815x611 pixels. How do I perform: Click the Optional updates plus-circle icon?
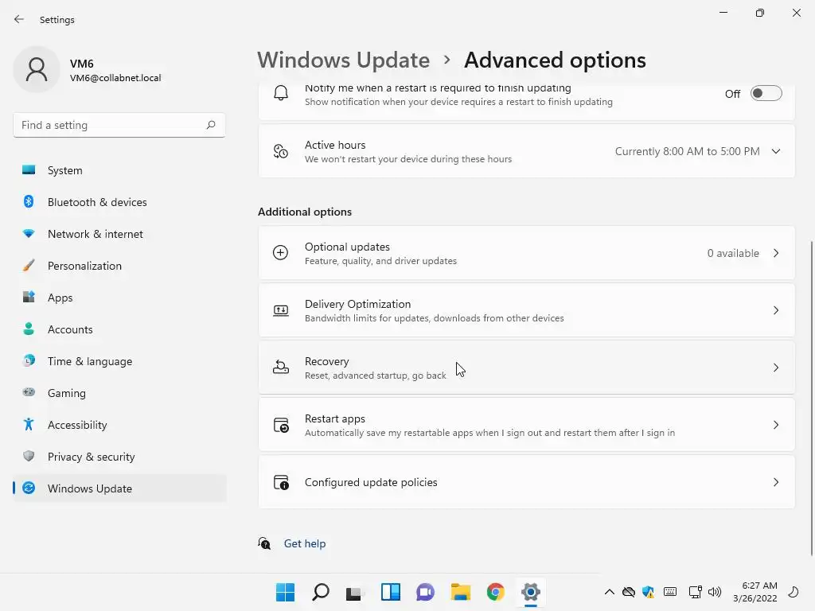click(281, 252)
